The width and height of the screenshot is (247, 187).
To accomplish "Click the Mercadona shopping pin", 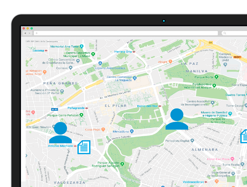I will [132, 131].
